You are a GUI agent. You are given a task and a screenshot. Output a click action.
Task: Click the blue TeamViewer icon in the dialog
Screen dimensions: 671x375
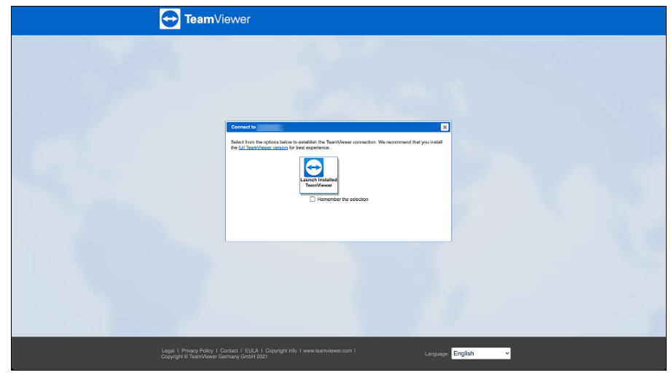[313, 167]
